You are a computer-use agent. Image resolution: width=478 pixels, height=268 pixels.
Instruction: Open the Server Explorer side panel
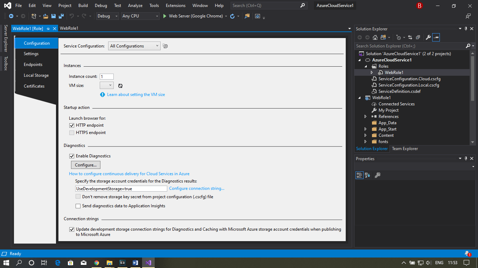point(6,38)
